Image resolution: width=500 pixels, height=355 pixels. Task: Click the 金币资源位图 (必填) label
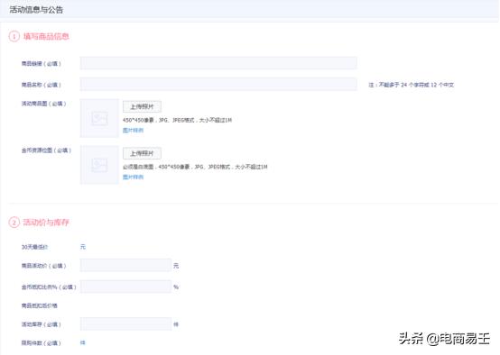[46, 150]
